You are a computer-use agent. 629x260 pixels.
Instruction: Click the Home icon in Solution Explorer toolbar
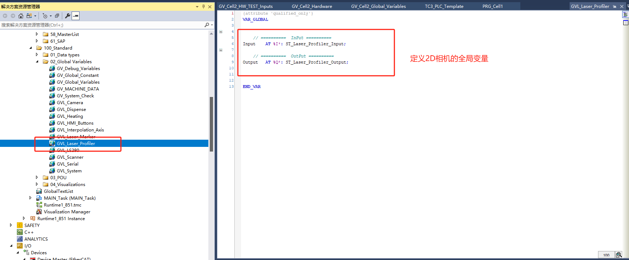click(21, 16)
